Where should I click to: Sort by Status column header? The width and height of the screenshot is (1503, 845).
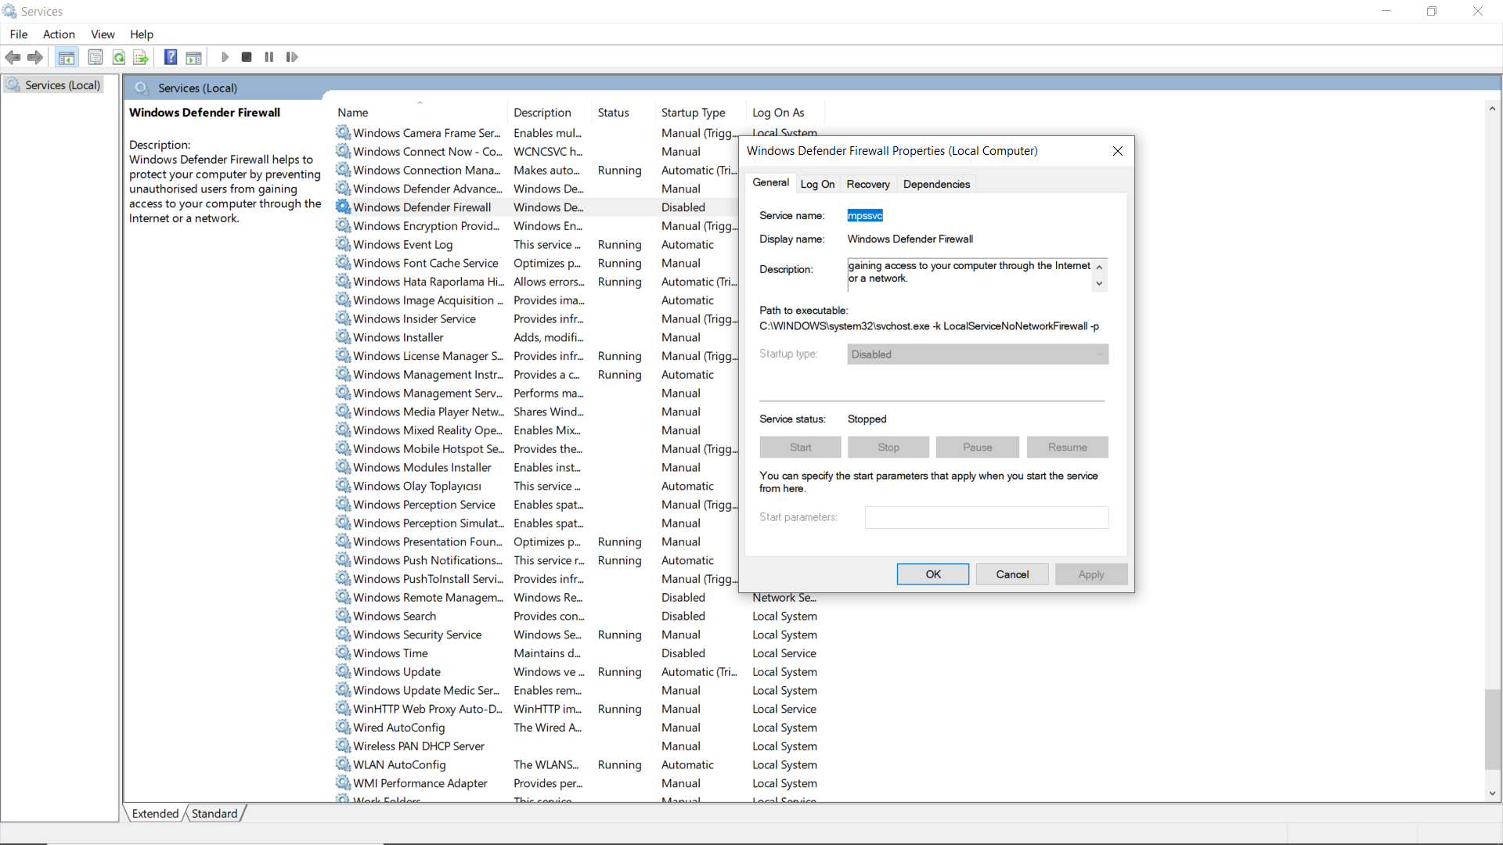623,113
